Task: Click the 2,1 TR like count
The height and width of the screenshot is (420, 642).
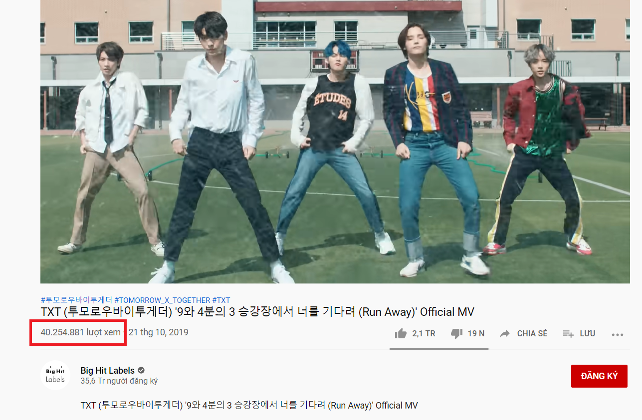Action: (x=424, y=334)
